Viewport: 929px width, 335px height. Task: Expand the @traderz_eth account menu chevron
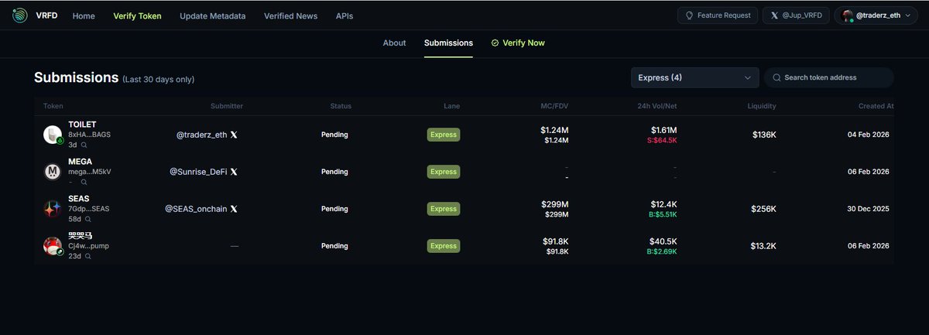click(x=907, y=15)
